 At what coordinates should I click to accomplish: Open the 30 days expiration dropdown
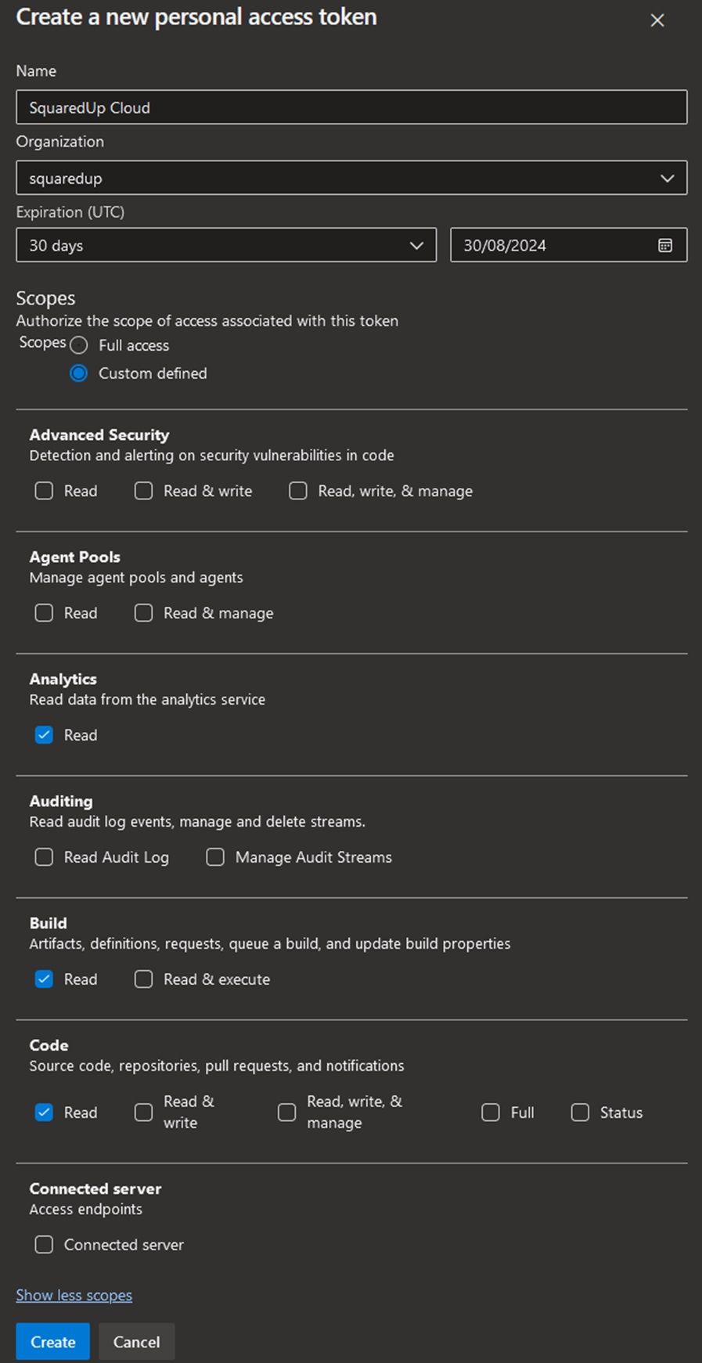coord(226,245)
